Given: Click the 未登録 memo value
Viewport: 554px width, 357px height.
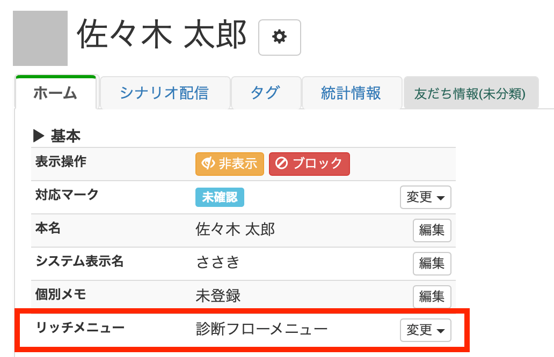Looking at the screenshot, I should pyautogui.click(x=218, y=296).
